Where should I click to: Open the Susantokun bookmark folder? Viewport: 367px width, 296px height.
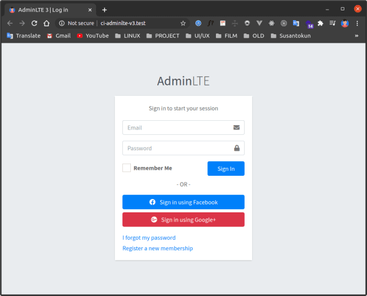pyautogui.click(x=291, y=36)
